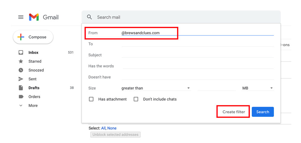Open the 'greater than' size dropdown

point(156,88)
